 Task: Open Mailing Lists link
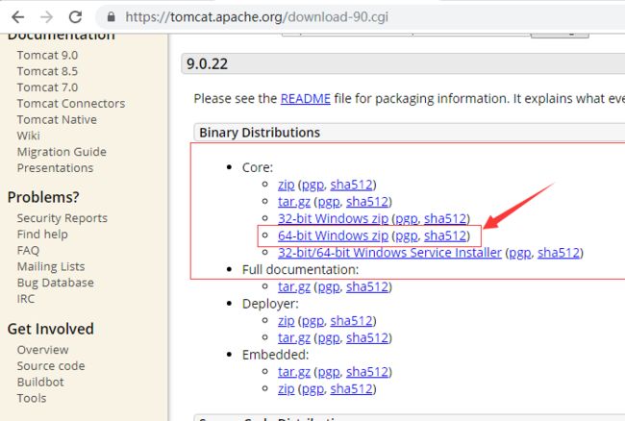click(x=51, y=266)
